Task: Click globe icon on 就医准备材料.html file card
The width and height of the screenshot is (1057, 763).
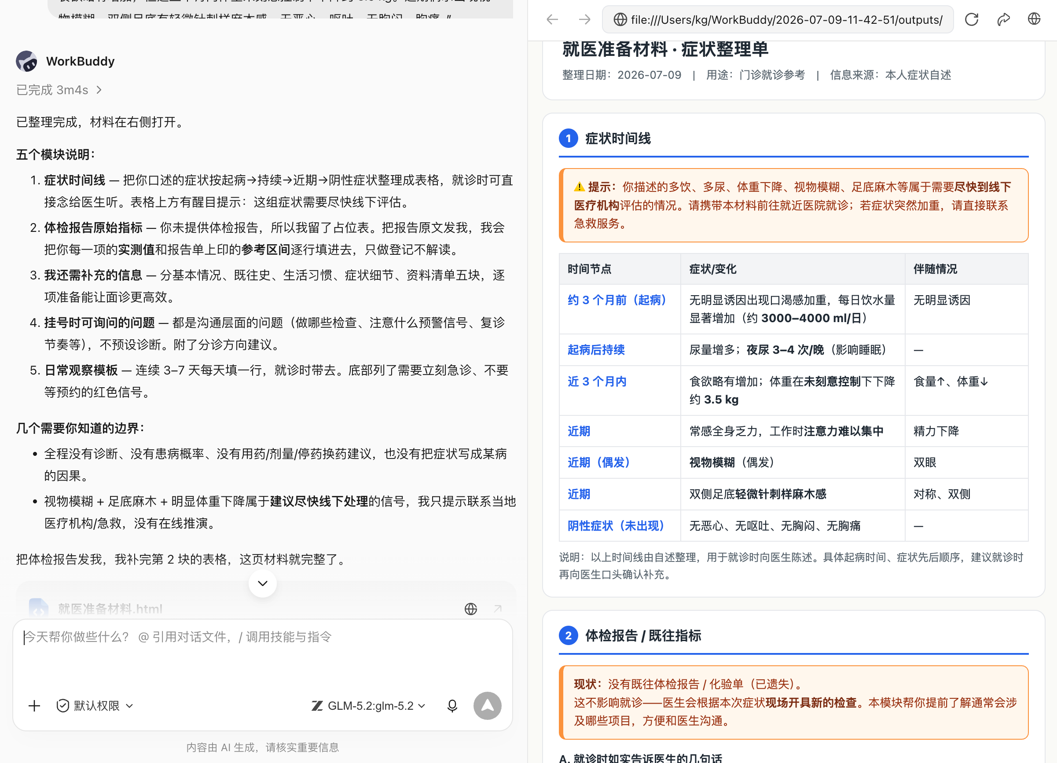Action: coord(471,609)
